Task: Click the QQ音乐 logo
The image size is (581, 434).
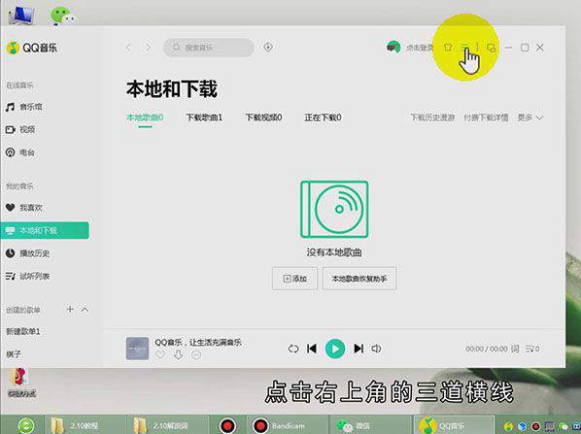Action: pyautogui.click(x=32, y=48)
